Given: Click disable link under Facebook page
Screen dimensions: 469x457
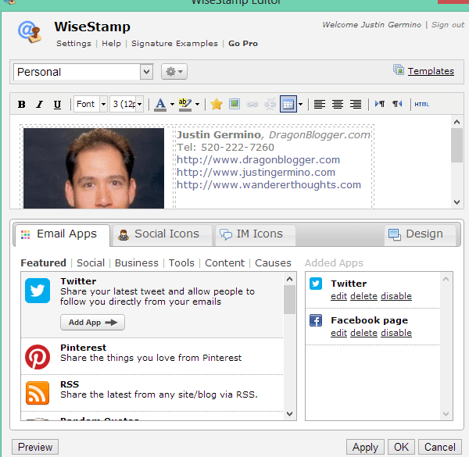Looking at the screenshot, I should coord(396,333).
